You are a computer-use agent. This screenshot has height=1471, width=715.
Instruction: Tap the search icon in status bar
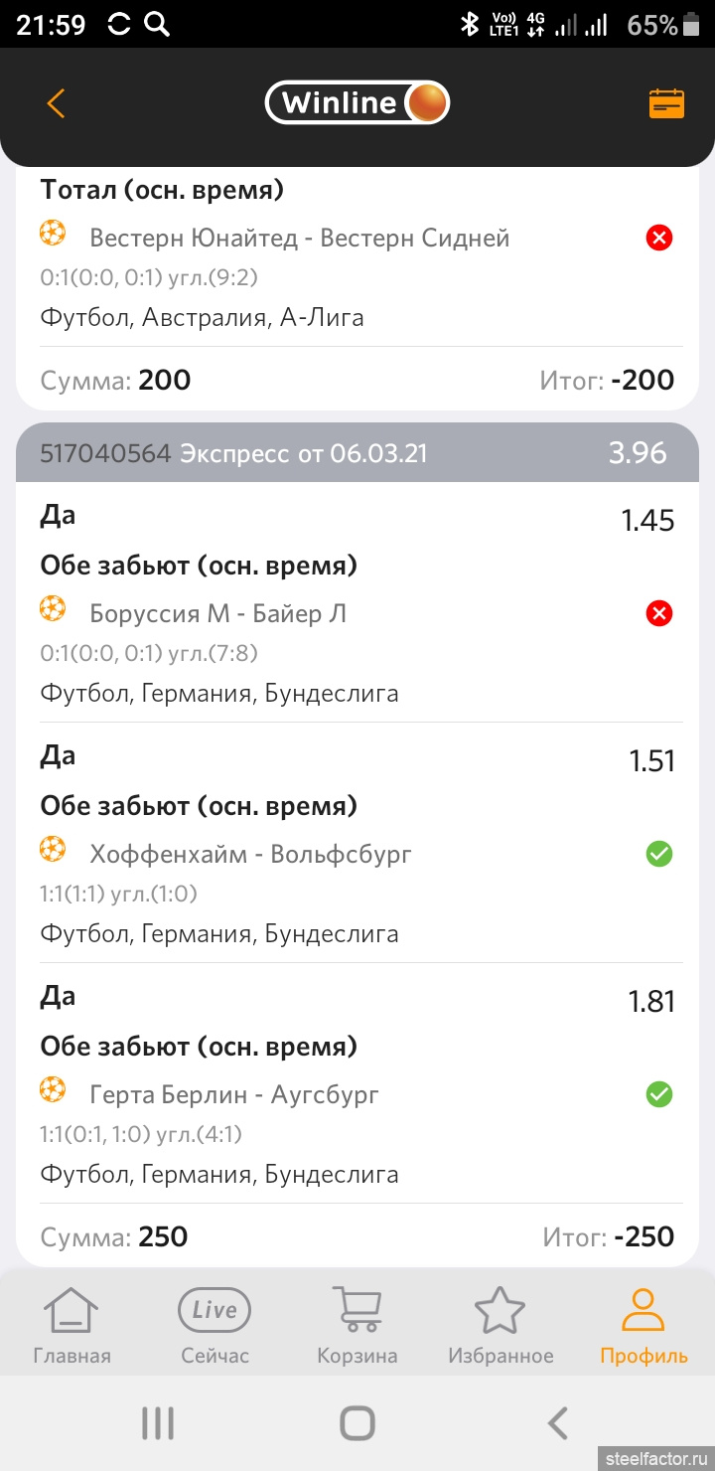pos(157,24)
